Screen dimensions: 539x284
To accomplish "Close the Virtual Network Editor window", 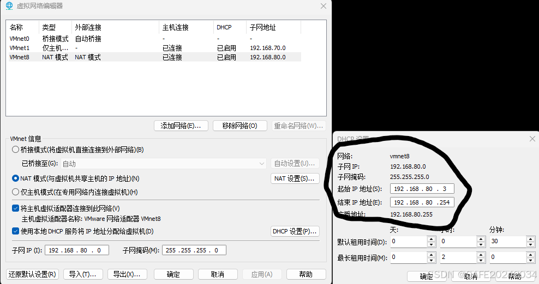I will coord(324,6).
